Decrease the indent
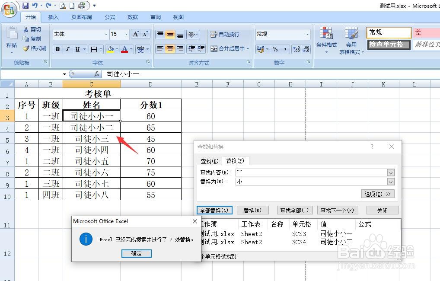This screenshot has width=440, height=281. [x=191, y=49]
